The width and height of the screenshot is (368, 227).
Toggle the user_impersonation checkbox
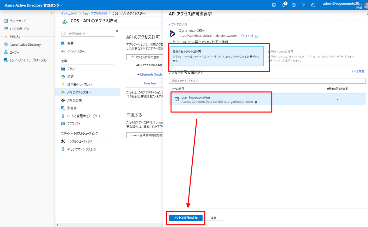[x=177, y=99]
